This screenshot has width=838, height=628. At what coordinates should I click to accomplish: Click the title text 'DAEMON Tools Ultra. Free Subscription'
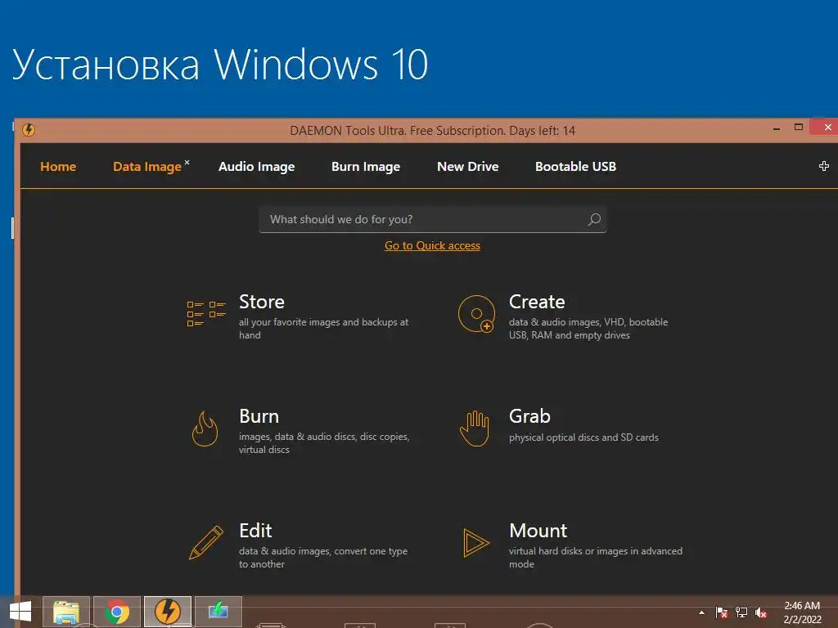tap(397, 131)
